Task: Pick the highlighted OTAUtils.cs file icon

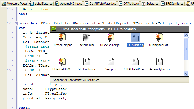Action: click(x=135, y=38)
